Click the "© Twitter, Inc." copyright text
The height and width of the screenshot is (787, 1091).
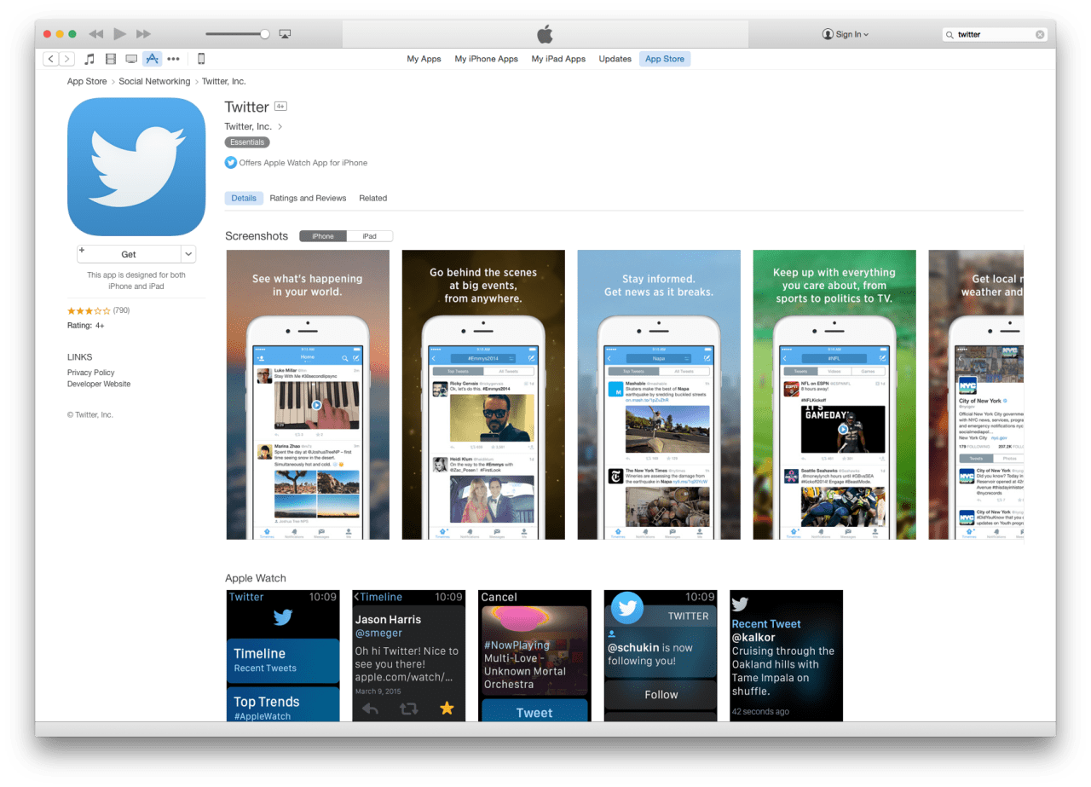point(90,415)
